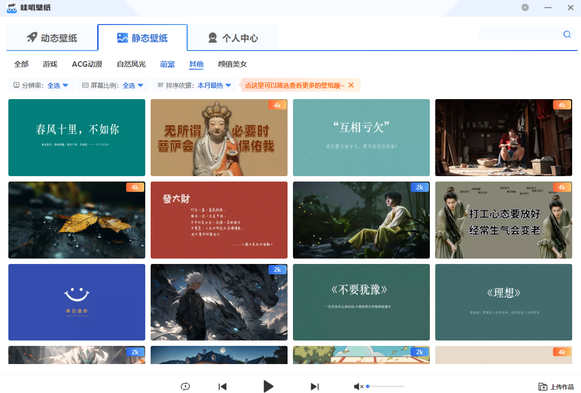581x393 pixels.
Task: Open the settings gear icon
Action: 525,7
